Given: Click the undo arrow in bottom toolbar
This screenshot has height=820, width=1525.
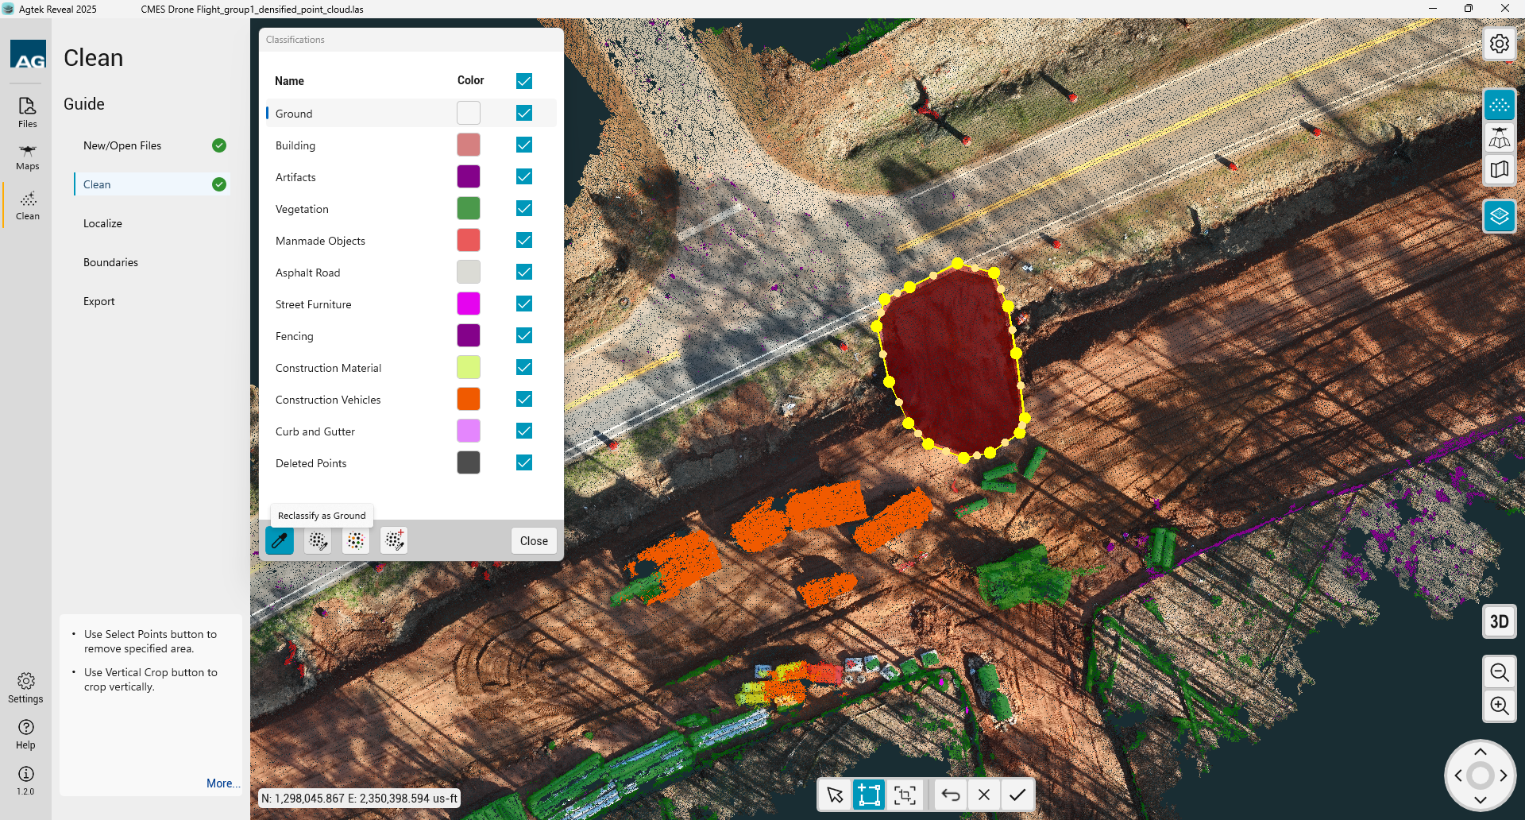Looking at the screenshot, I should tap(951, 795).
